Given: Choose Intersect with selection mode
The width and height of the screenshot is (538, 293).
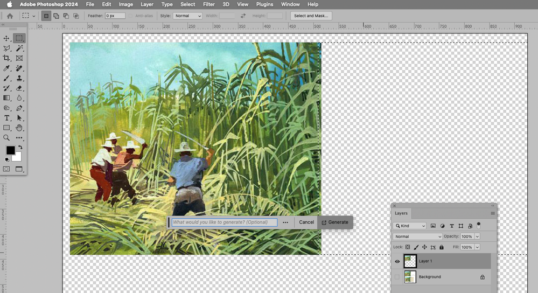Looking at the screenshot, I should tap(76, 16).
